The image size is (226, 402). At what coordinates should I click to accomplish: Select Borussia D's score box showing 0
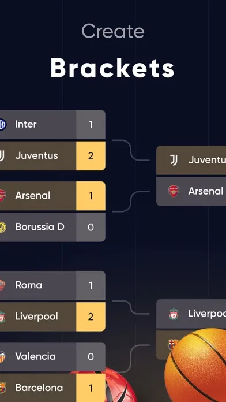91,227
